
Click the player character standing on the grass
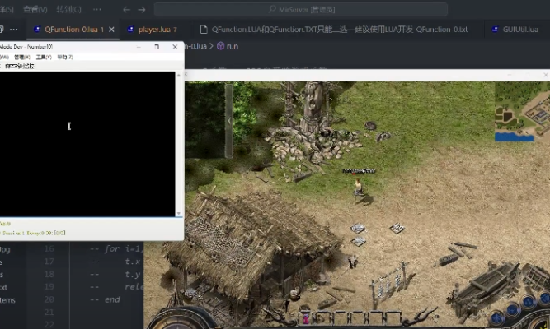click(x=357, y=188)
